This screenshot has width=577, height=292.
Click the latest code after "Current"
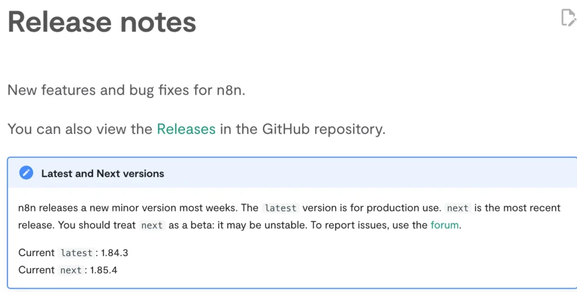[x=77, y=253]
